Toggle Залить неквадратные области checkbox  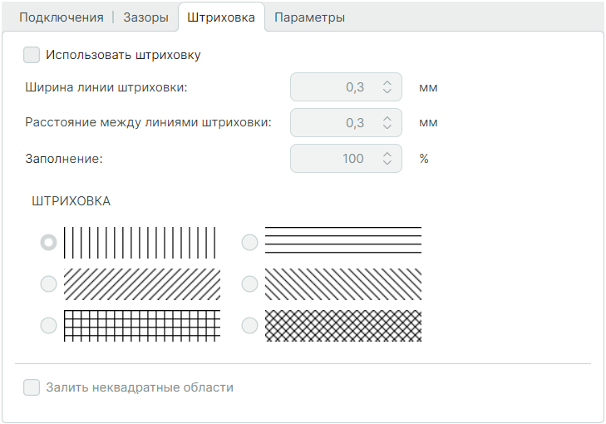pyautogui.click(x=32, y=387)
